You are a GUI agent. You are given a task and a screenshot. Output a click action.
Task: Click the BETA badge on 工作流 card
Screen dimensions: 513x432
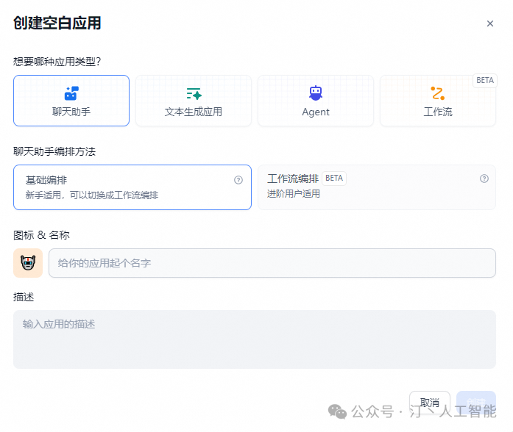pos(485,81)
